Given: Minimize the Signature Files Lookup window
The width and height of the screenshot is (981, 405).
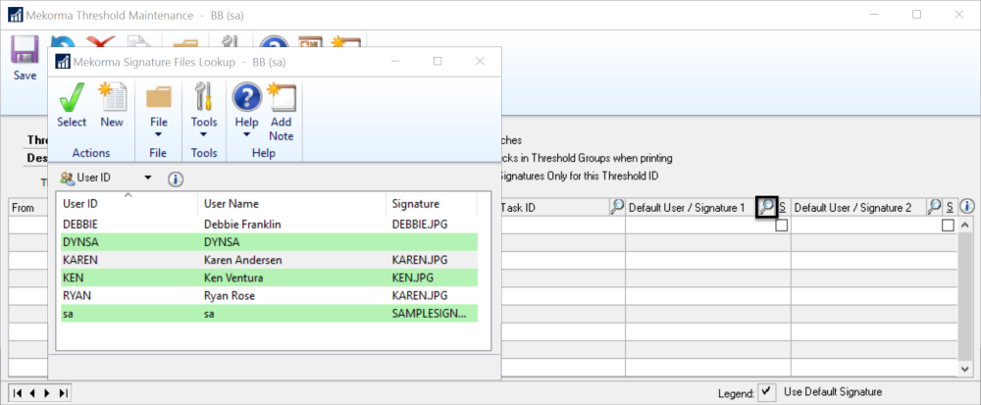Looking at the screenshot, I should click(395, 61).
